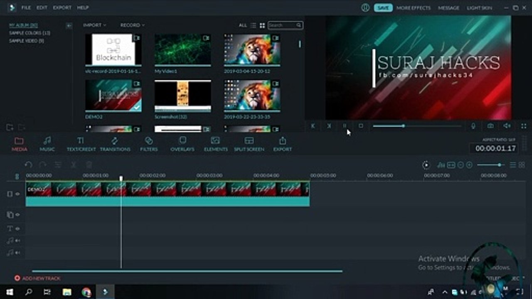The width and height of the screenshot is (532, 299).
Task: Switch timeline to compact list track view
Action: 513,165
